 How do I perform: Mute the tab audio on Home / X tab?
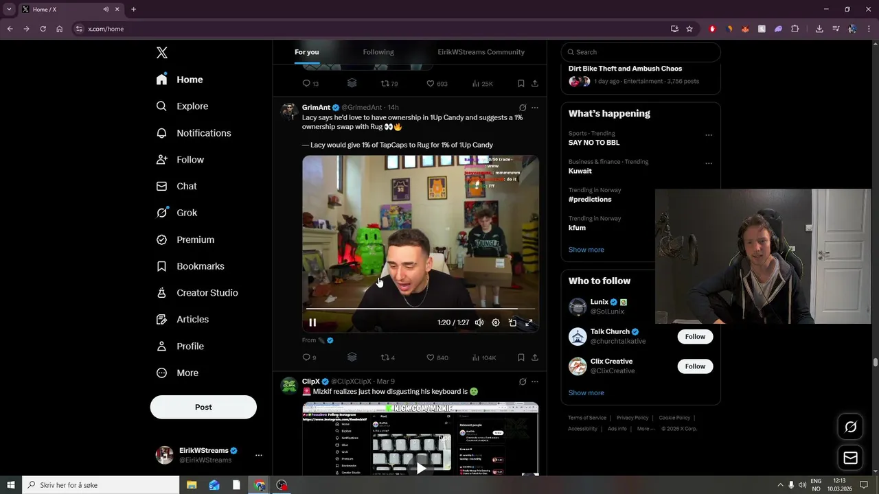pos(106,10)
